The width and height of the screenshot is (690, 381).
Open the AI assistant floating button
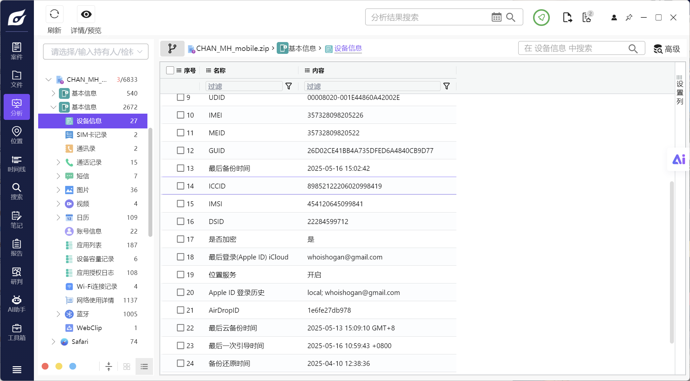(678, 160)
